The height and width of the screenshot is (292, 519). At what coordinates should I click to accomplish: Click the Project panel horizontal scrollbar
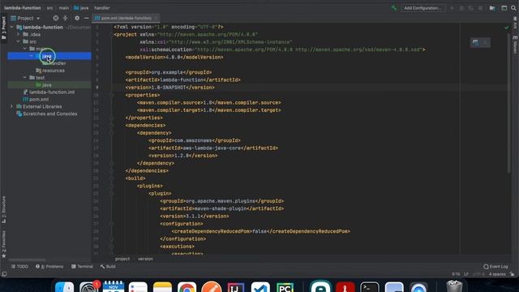[x=27, y=260]
